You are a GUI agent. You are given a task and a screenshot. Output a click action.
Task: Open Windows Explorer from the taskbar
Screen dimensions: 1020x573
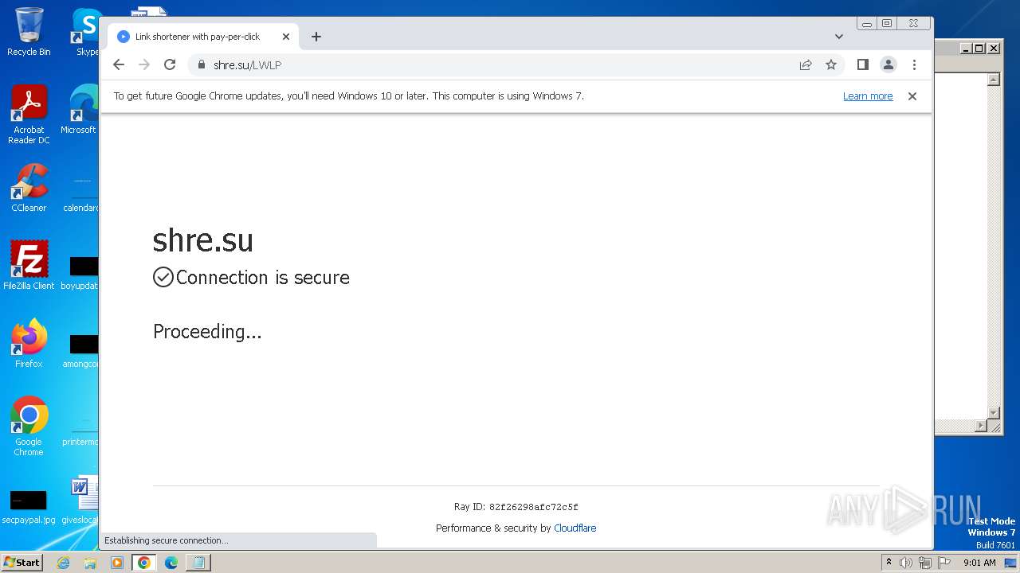90,563
